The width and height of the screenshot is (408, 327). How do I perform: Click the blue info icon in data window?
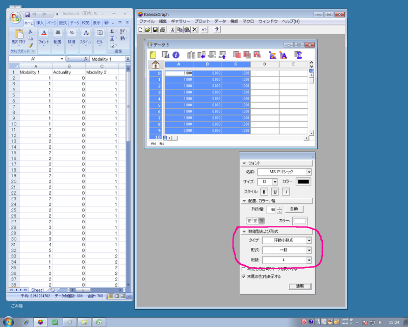pos(176,55)
